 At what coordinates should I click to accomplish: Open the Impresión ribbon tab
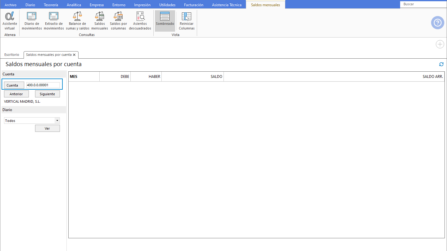(x=142, y=5)
